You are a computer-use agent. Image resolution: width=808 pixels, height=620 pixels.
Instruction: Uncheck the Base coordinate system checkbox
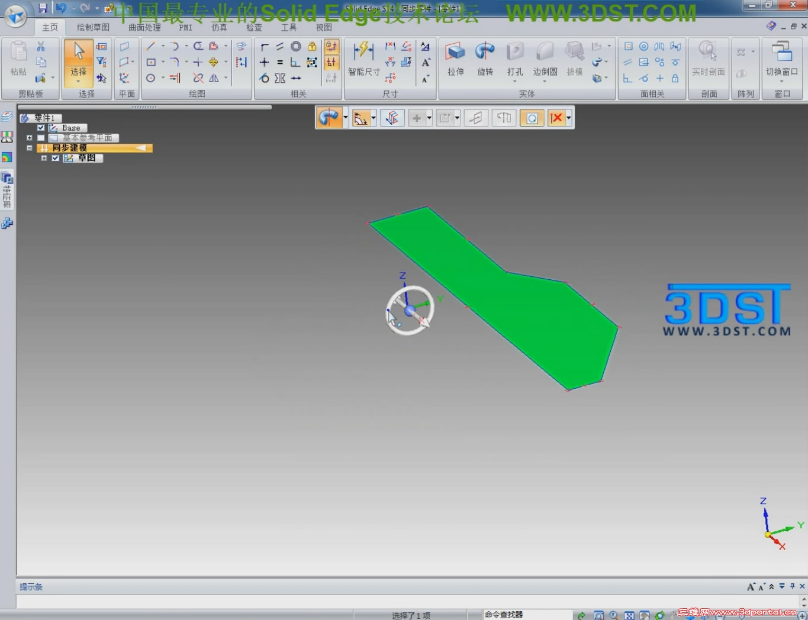pos(41,128)
